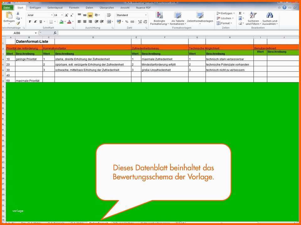Expand the Standard number format dropdown
301x225 pixels.
[146, 15]
